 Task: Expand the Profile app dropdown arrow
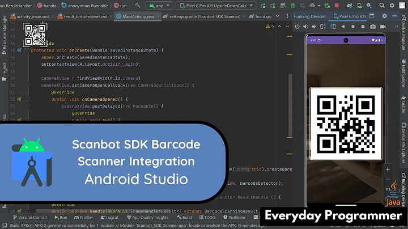click(318, 6)
